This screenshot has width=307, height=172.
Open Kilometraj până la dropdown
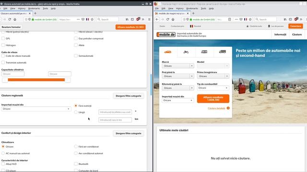coord(178,88)
